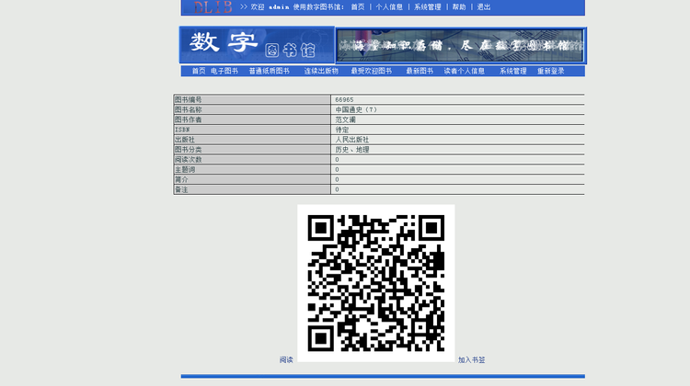Click the 加入书签 link

(471, 359)
